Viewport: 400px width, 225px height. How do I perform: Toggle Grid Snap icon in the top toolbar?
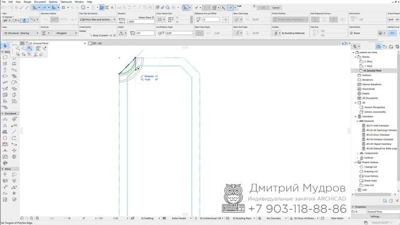pos(63,7)
